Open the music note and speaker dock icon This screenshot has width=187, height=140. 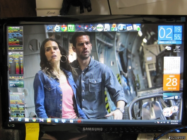point(93,28)
